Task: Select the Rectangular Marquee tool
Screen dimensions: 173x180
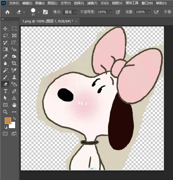Action: [x=14, y=29]
